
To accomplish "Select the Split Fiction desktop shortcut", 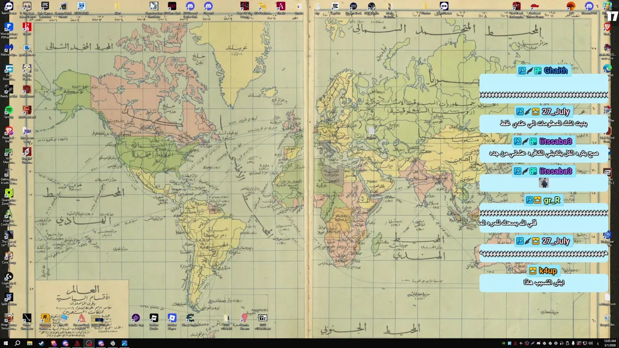I will [x=9, y=300].
